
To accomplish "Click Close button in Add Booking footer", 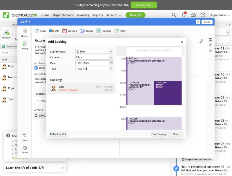I will (175, 134).
